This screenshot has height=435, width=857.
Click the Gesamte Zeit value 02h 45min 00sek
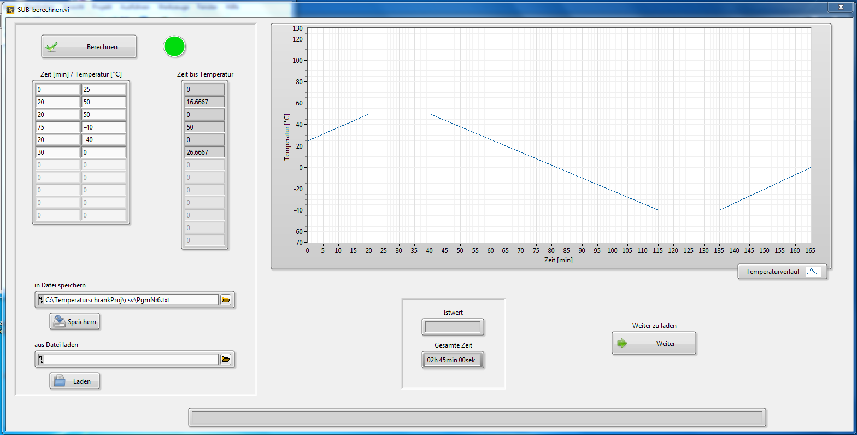(453, 360)
